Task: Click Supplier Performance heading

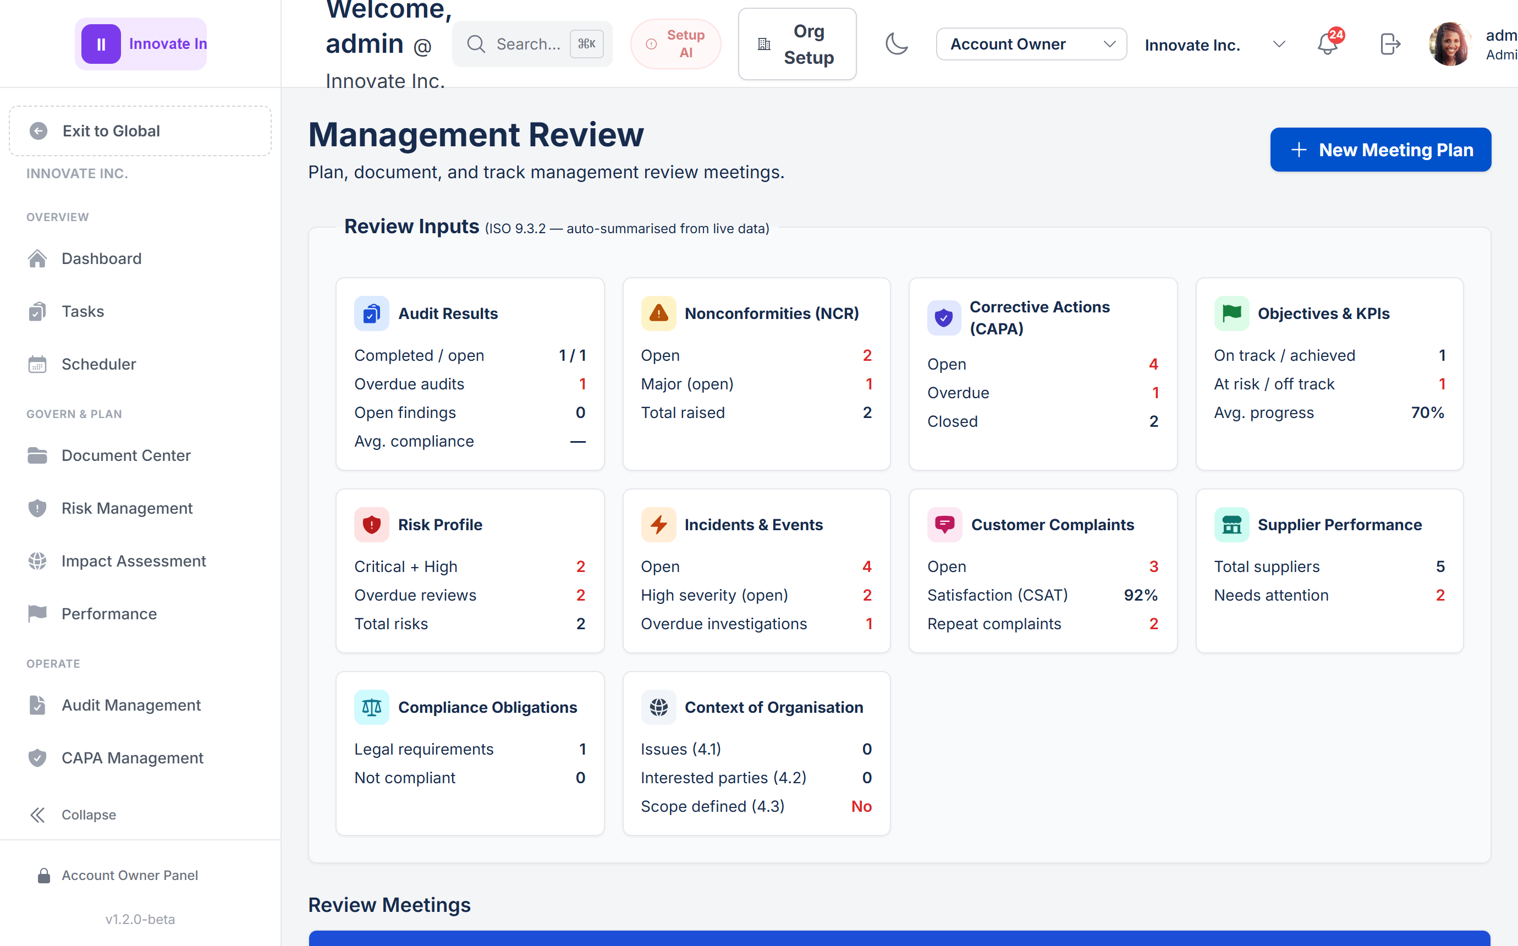Action: pyautogui.click(x=1340, y=524)
